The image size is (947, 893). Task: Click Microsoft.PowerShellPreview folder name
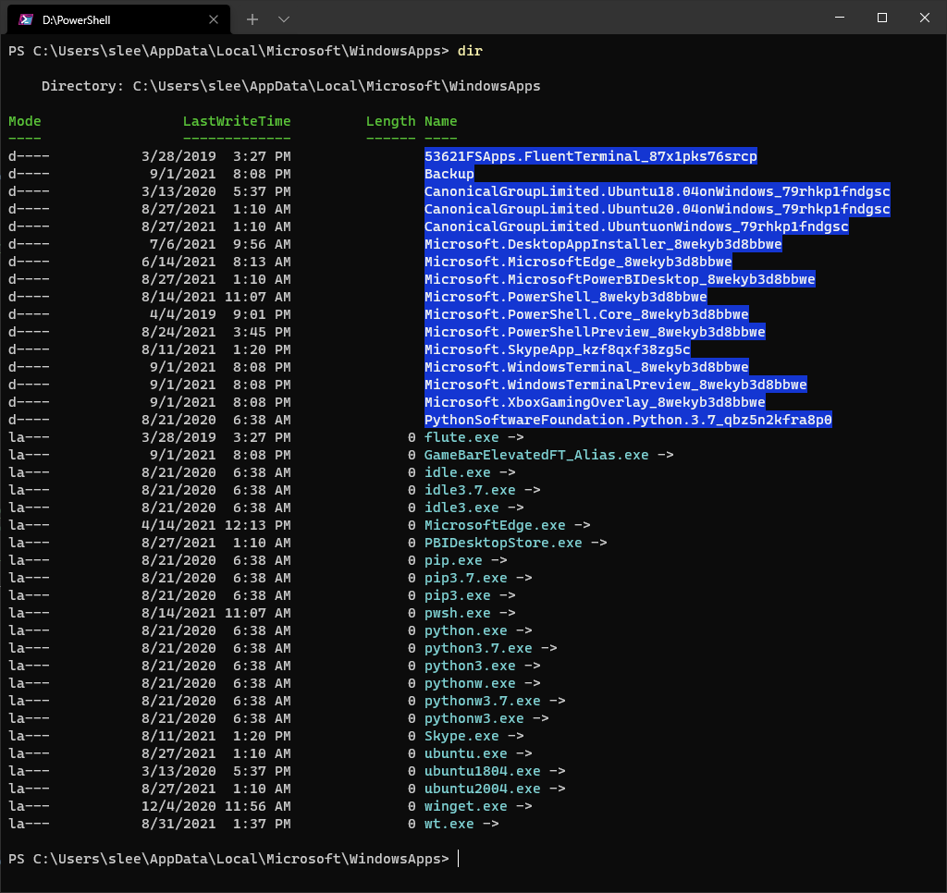[595, 332]
